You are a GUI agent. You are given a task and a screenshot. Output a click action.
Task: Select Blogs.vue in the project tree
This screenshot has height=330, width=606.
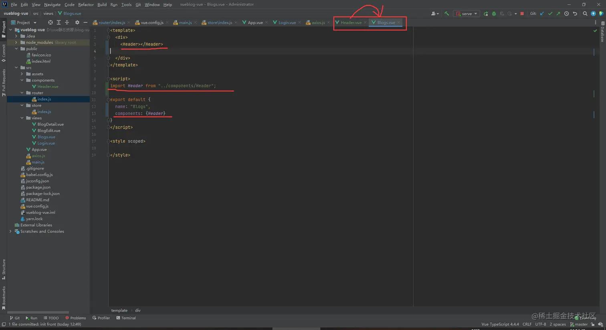[x=46, y=137]
